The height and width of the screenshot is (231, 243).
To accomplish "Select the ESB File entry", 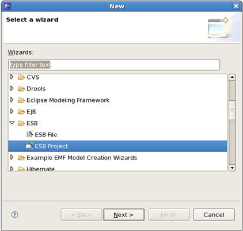I will [45, 135].
